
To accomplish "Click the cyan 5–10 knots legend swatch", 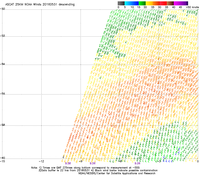I will 128,3.
